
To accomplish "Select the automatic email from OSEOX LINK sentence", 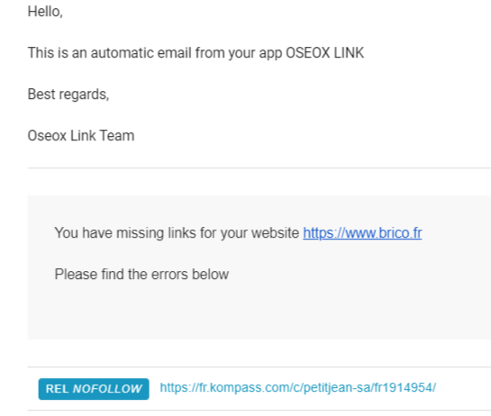I will [195, 52].
